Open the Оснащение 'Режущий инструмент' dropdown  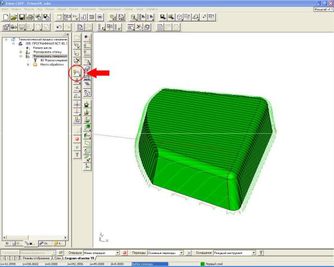254,253
